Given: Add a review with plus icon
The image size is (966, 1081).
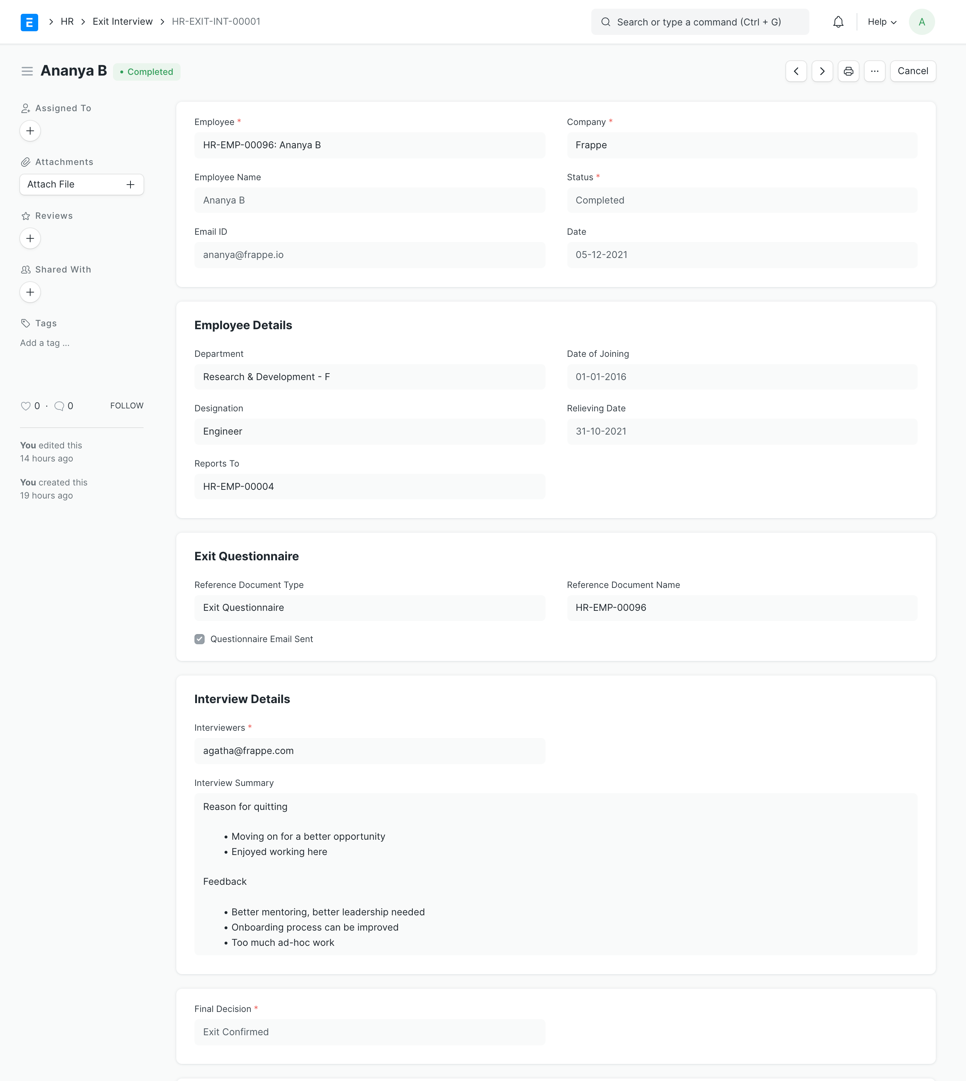Looking at the screenshot, I should pos(30,238).
